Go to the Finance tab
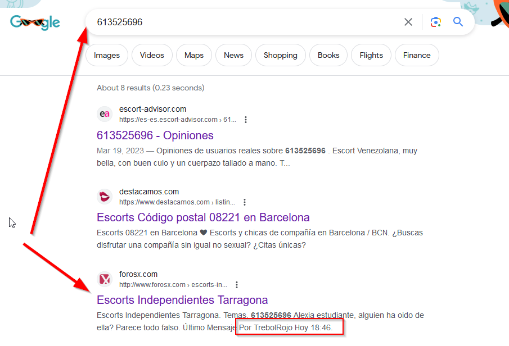Image resolution: width=509 pixels, height=346 pixels. tap(417, 55)
